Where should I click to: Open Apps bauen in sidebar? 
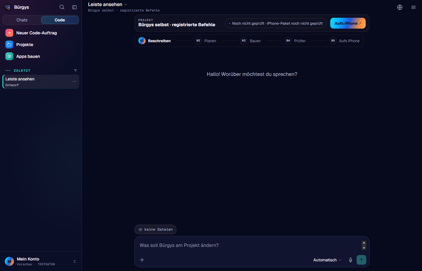(x=41, y=56)
